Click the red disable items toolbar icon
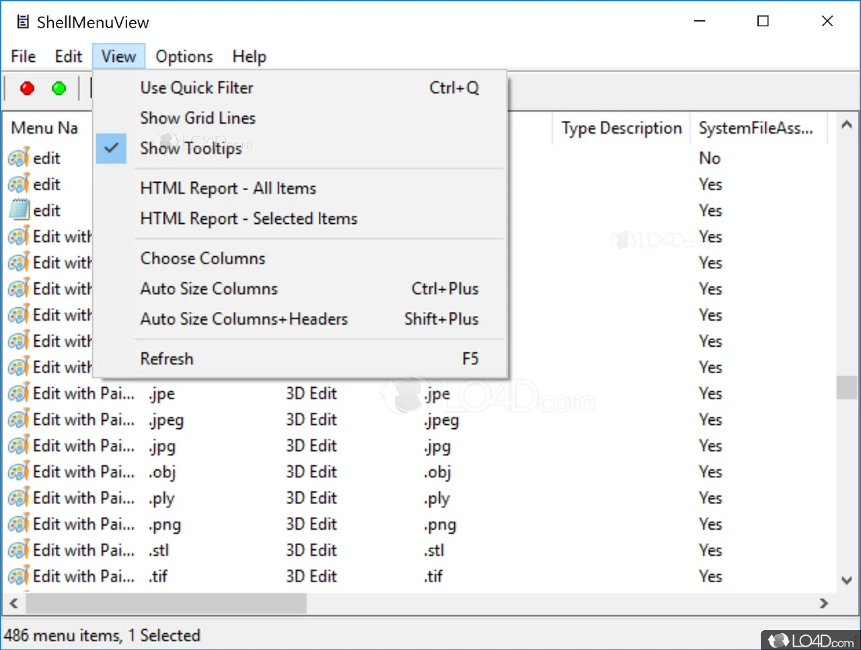 [27, 88]
